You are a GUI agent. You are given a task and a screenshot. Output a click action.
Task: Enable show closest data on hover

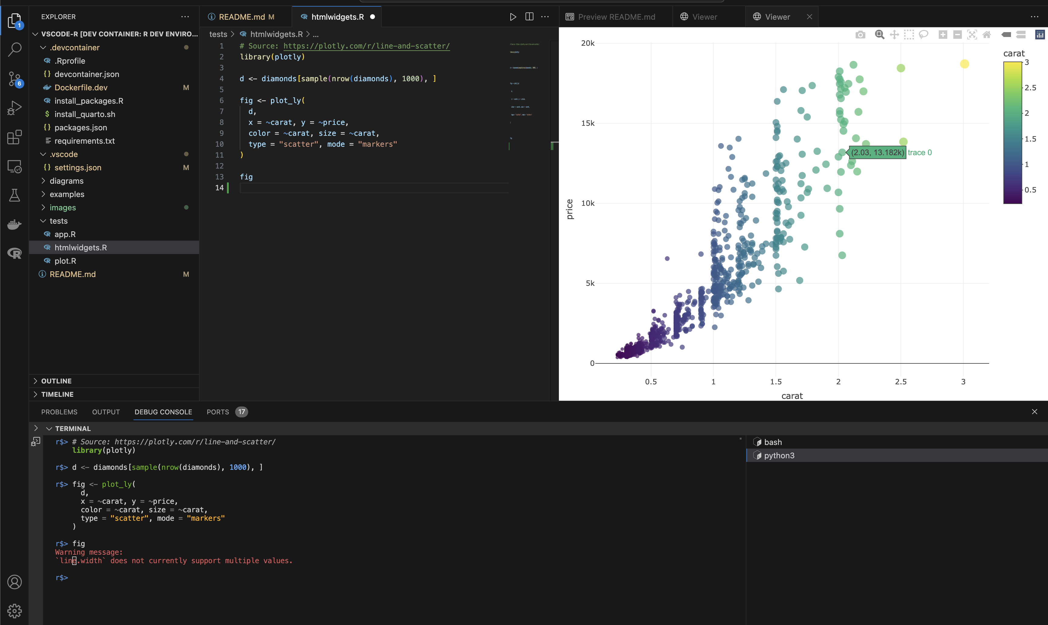1006,35
